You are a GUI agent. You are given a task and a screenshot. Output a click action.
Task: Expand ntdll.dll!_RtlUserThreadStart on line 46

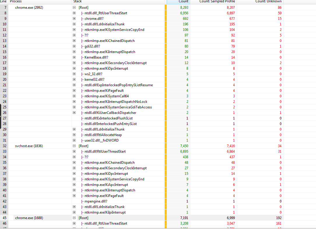74,223
